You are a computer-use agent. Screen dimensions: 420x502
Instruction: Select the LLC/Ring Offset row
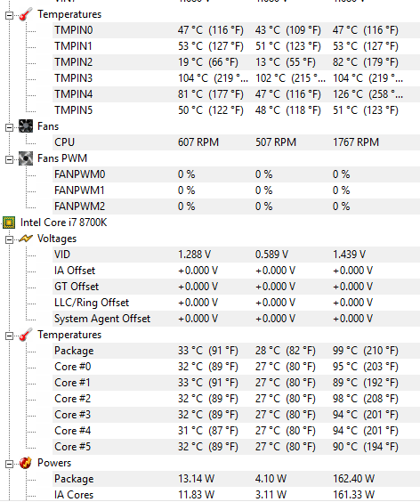coord(237,303)
